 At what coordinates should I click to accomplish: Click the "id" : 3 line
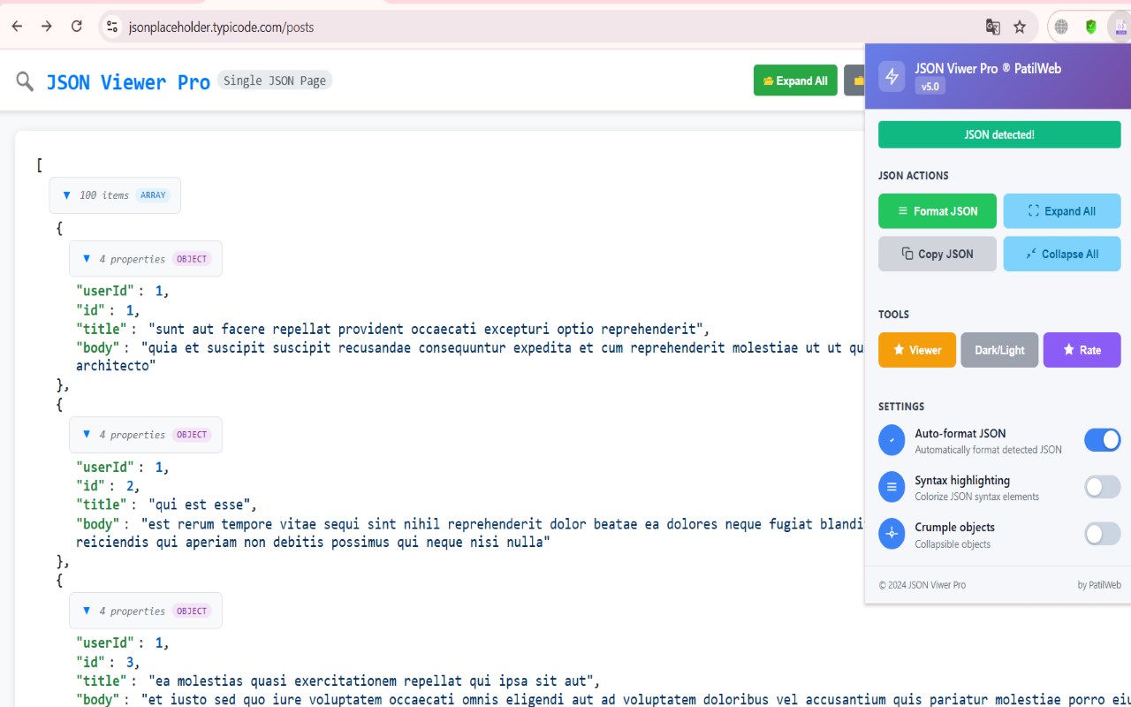coord(108,662)
